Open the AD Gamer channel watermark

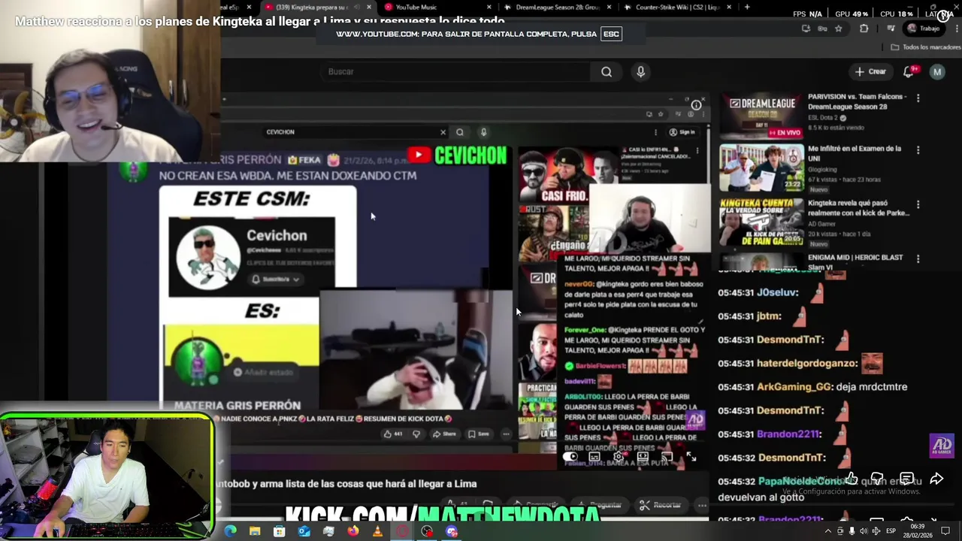click(x=942, y=445)
